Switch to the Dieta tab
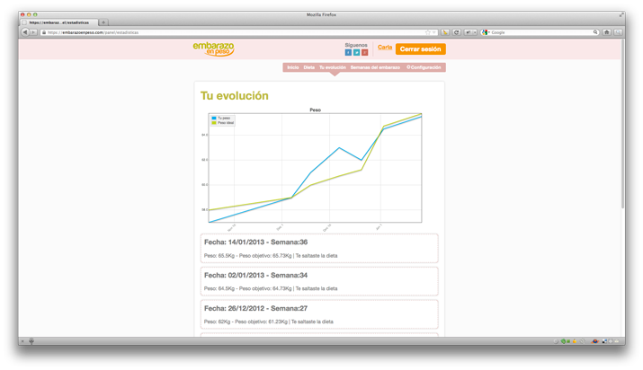This screenshot has width=643, height=370. pyautogui.click(x=308, y=67)
